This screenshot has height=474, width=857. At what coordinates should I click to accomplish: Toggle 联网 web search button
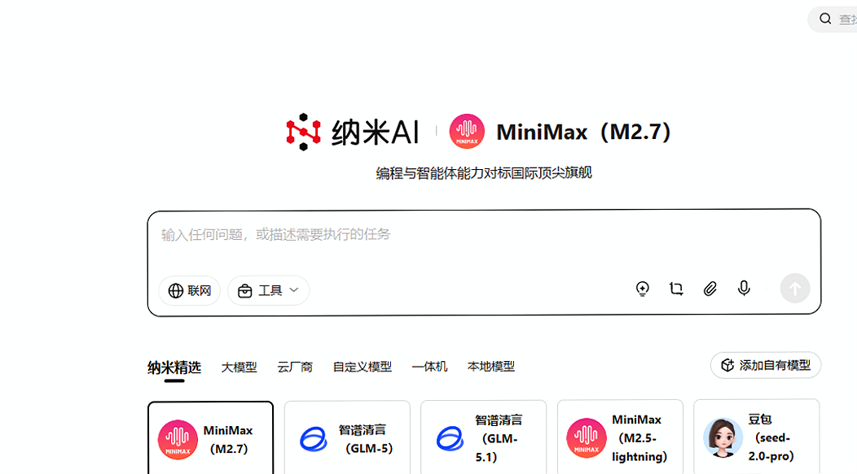click(190, 291)
